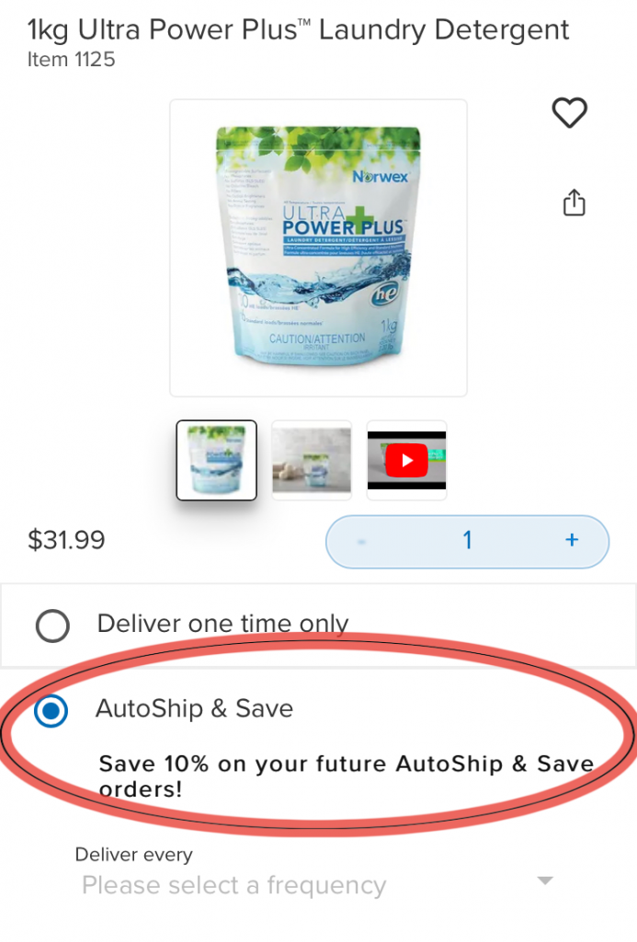
Task: Click the Deliver one time only label
Action: point(222,624)
